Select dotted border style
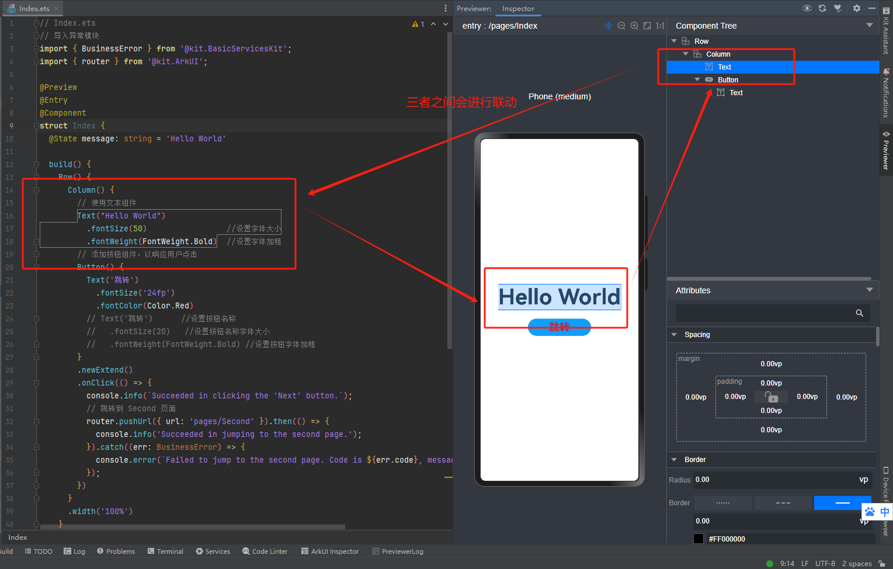Image resolution: width=893 pixels, height=569 pixels. [723, 503]
